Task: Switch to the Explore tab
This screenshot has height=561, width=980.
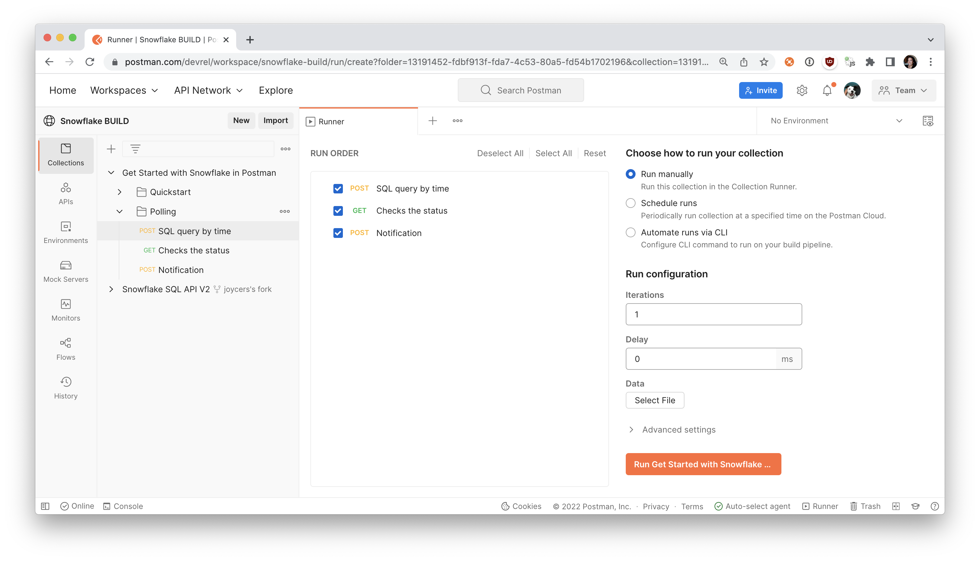Action: pos(276,90)
